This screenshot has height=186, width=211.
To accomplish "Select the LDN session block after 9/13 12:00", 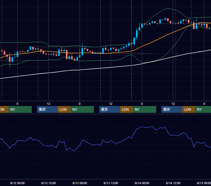I will pos(126,109).
